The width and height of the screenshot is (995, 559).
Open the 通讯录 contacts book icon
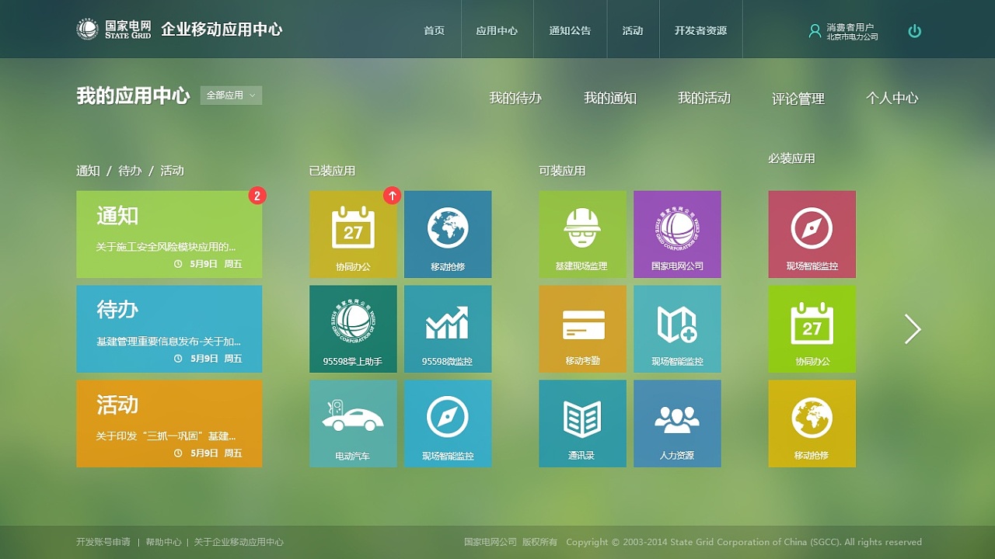click(582, 423)
